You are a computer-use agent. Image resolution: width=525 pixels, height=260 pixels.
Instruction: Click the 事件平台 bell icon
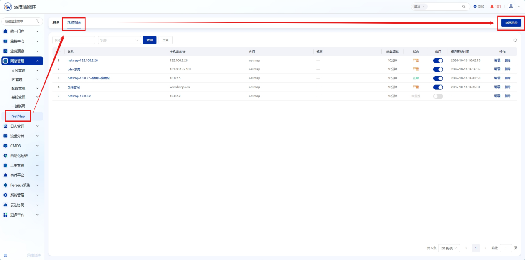tap(5, 176)
